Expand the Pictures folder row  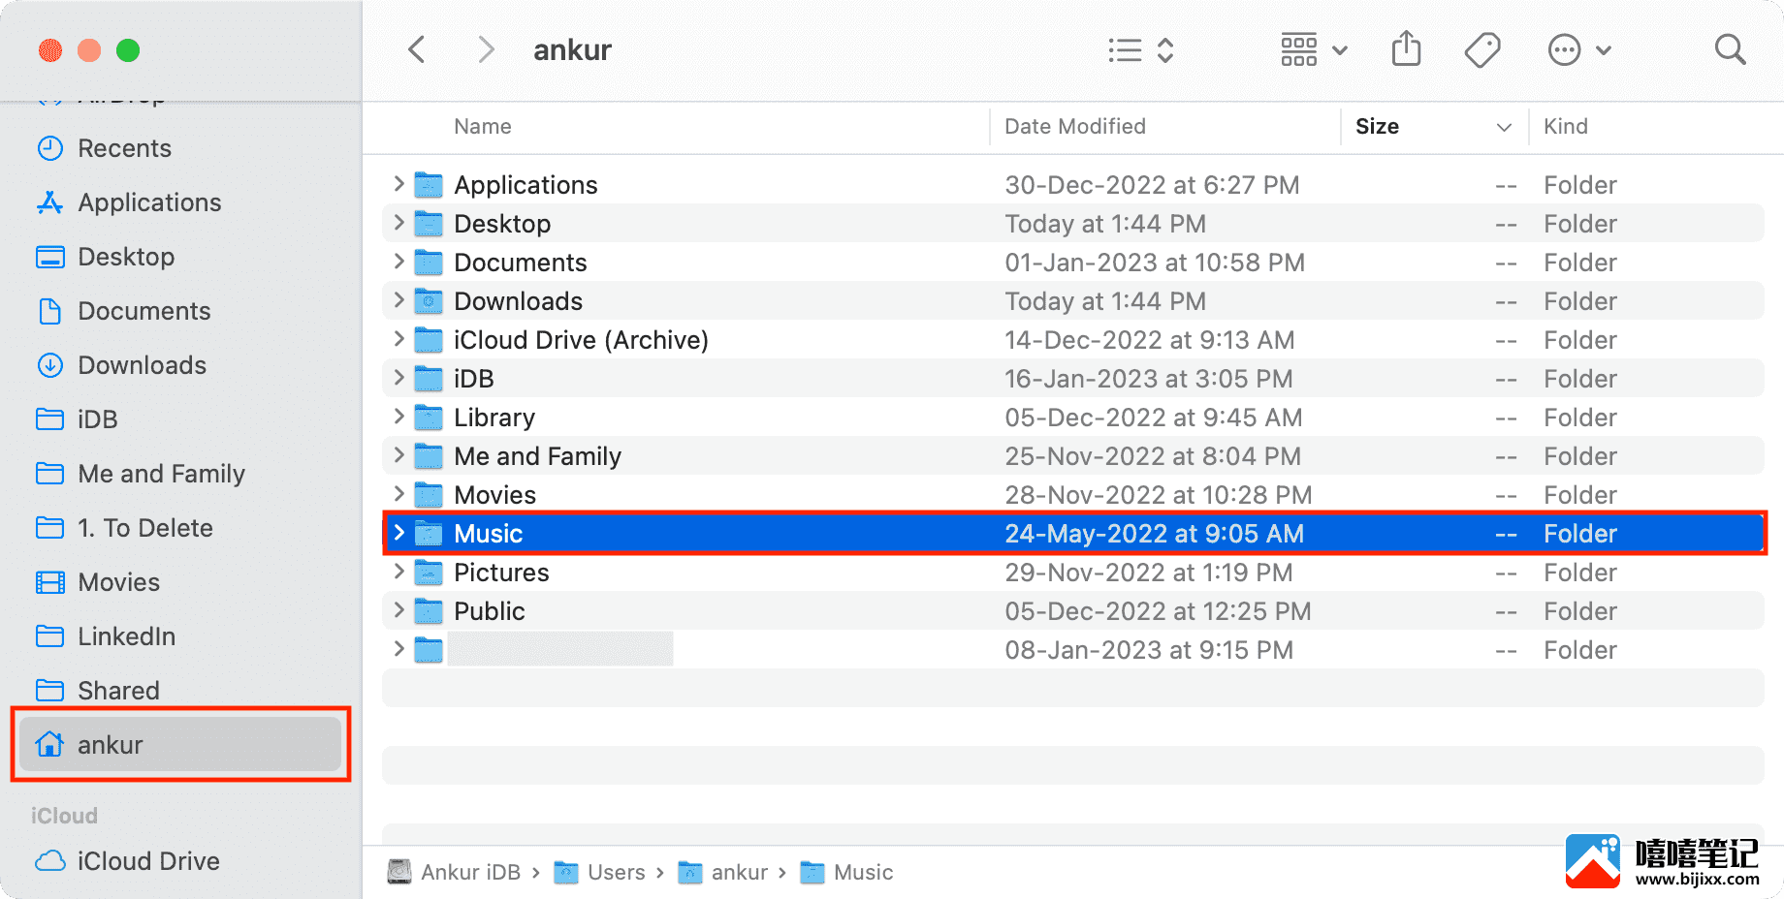398,572
